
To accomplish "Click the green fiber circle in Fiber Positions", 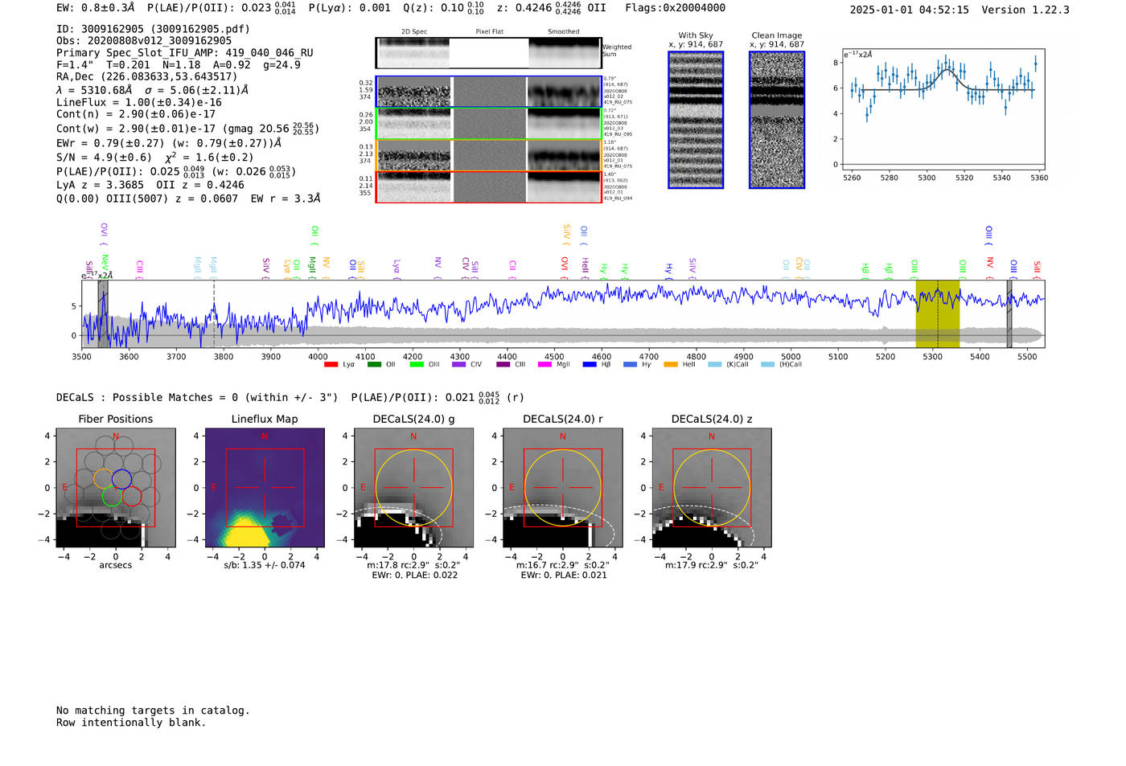I will click(x=112, y=496).
